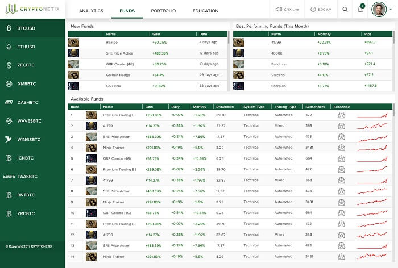Screen dimensions: 398x268
Task: Subscribe to the rank 4 Ninja Trainer fund
Action: 341,148
